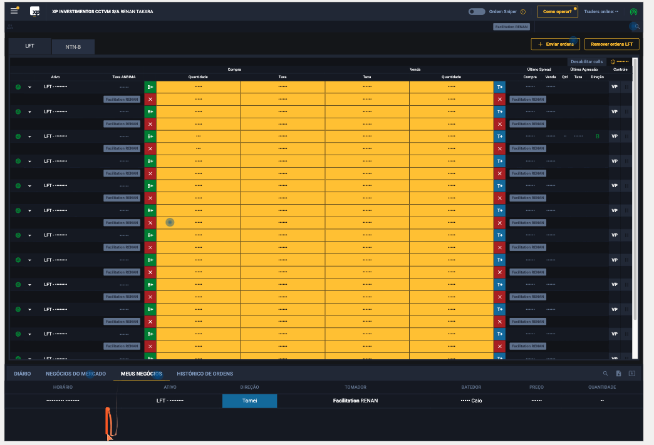Switch to the NTN-B tab

(x=73, y=47)
